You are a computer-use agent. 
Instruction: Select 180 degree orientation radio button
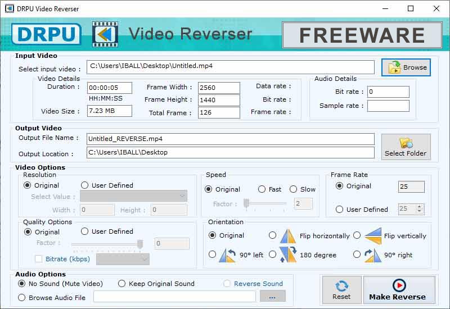pyautogui.click(x=272, y=255)
